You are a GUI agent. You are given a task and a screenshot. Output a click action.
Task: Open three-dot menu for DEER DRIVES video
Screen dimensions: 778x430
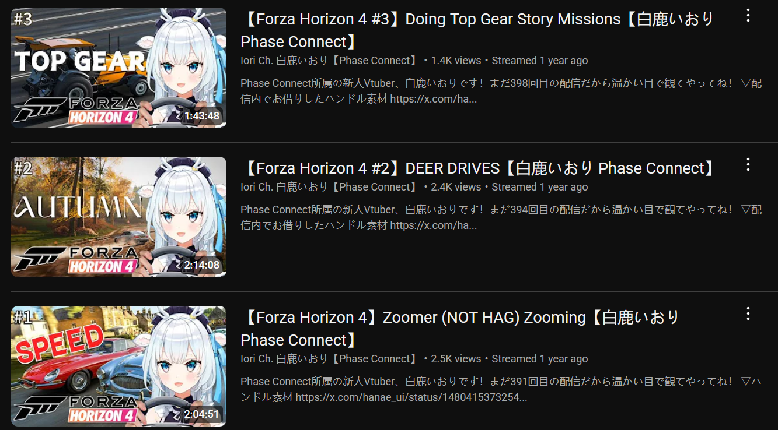748,165
